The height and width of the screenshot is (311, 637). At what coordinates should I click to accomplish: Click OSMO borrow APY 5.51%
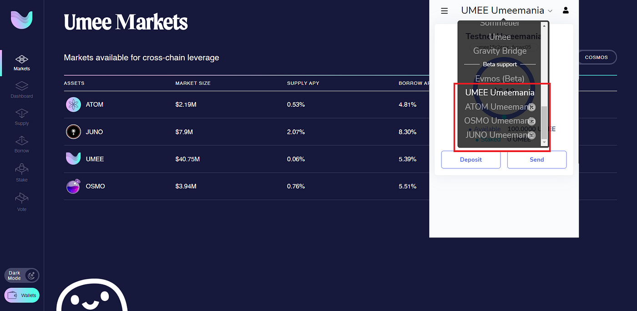coord(408,186)
